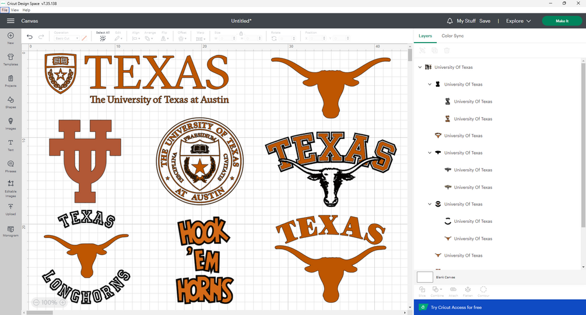Viewport: 586px width, 315px height.
Task: Click the Contour tool
Action: [x=483, y=292]
